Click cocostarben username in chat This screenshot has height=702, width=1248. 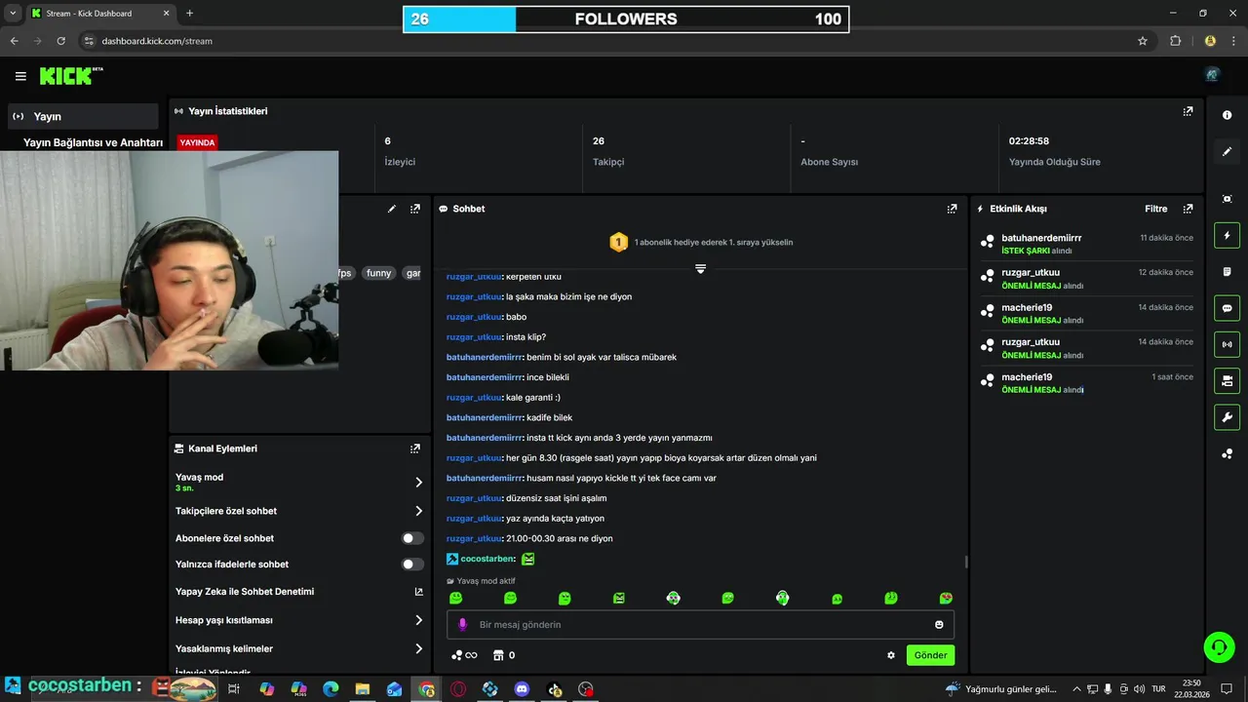coord(487,559)
